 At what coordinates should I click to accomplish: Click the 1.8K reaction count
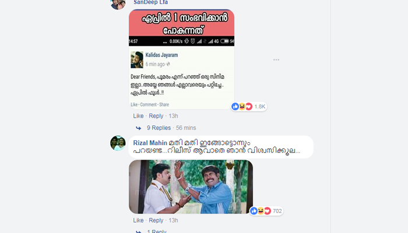[x=260, y=107]
